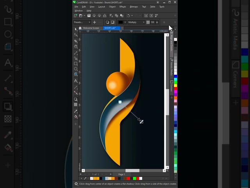Click the shadow opacity value field
The width and height of the screenshot is (250, 188).
[x=153, y=22]
